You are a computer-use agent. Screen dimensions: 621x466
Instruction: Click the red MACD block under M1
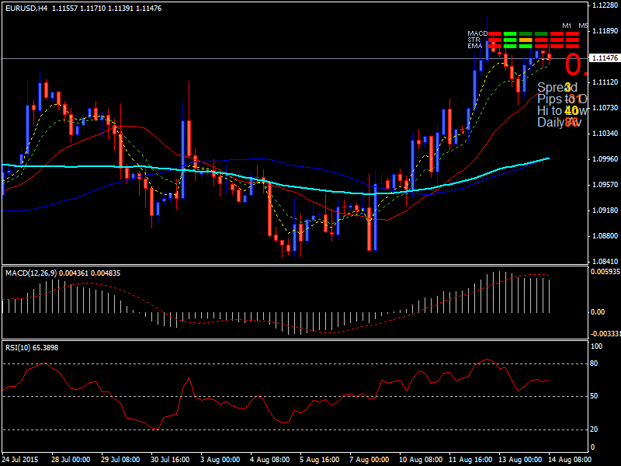point(572,34)
